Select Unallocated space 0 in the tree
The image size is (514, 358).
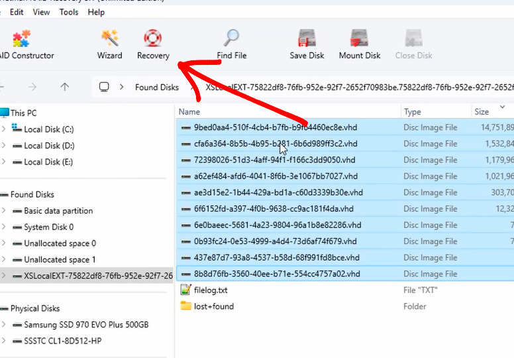point(60,243)
